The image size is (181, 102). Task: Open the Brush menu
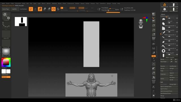(x=8, y=3)
